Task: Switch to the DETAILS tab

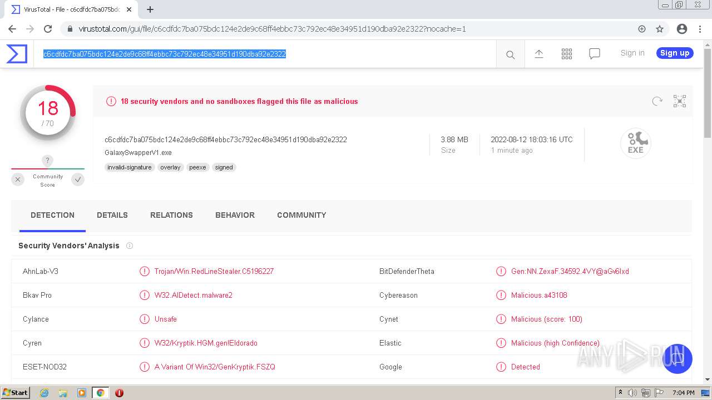Action: pyautogui.click(x=112, y=215)
